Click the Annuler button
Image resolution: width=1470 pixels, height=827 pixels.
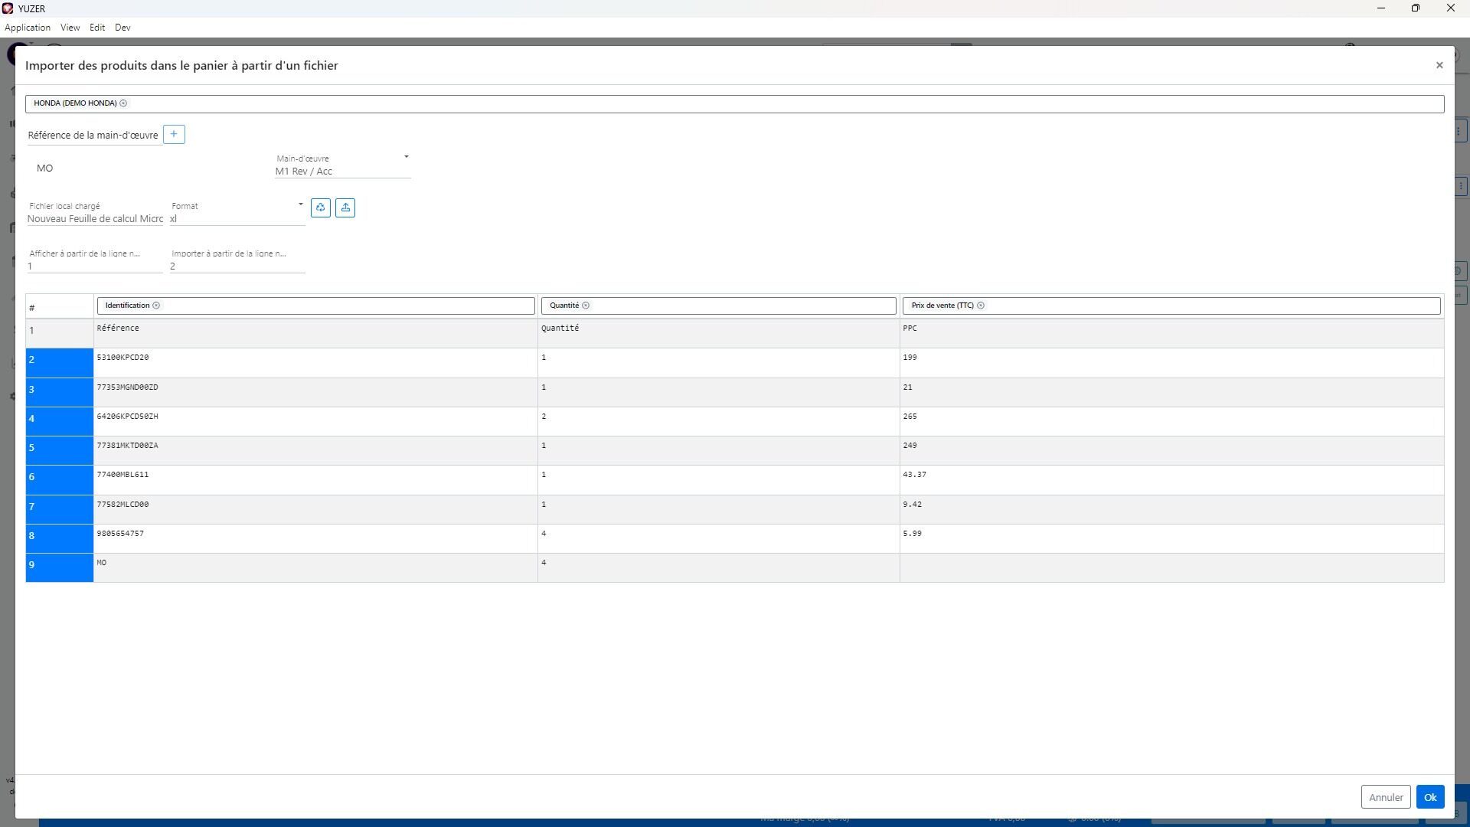tap(1385, 797)
